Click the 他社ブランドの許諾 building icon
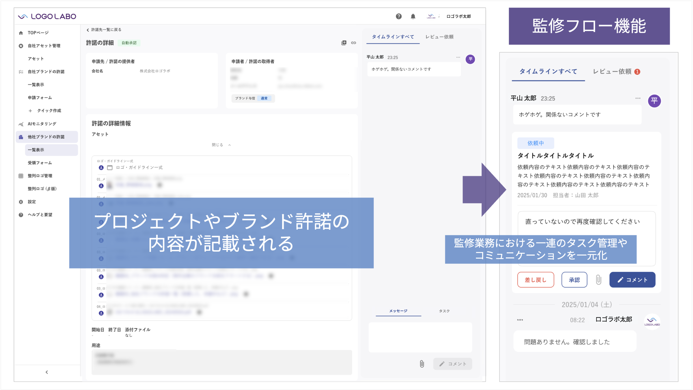693x390 pixels. pos(21,137)
